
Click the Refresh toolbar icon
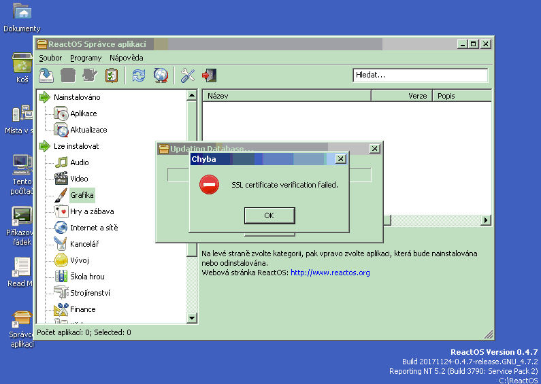coord(139,75)
